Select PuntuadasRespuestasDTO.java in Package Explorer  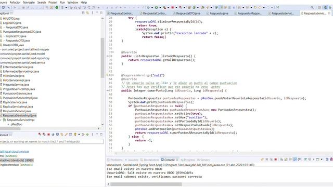point(22,32)
